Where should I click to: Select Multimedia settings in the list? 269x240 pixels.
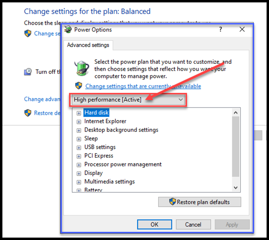coord(109,182)
